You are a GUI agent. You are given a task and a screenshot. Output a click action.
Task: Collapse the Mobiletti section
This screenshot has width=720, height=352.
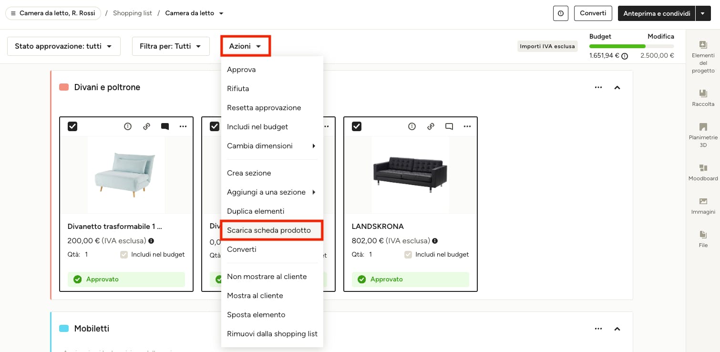617,329
